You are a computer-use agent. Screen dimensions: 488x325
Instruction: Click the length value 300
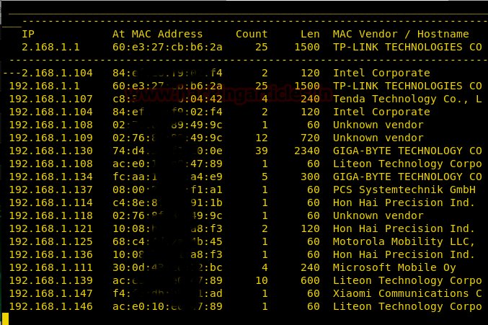coord(310,177)
